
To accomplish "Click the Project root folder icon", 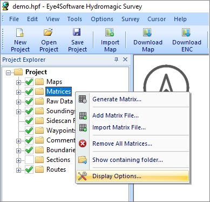I will point(18,72).
